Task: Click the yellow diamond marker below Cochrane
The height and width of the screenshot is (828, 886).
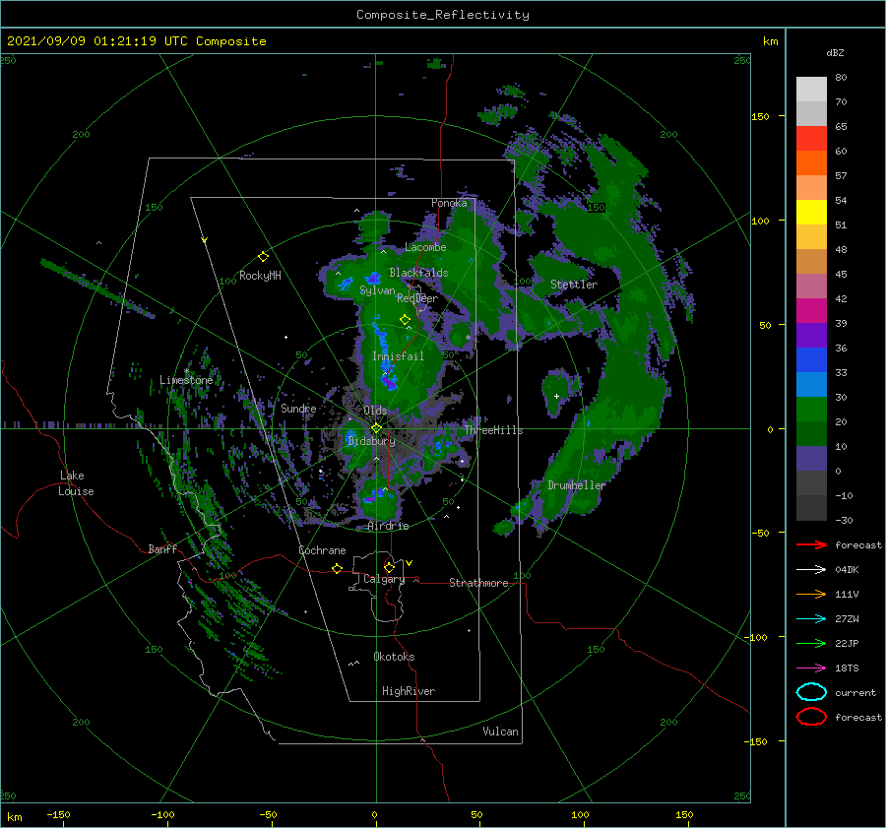Action: coord(337,568)
